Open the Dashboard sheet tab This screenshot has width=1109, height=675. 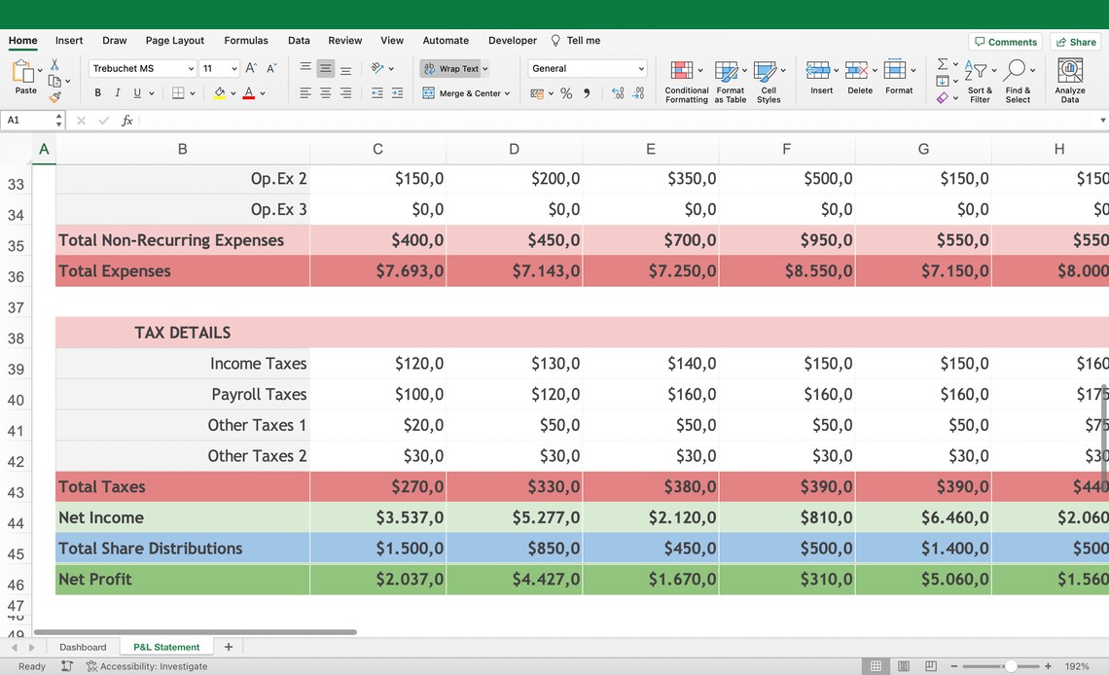[83, 646]
